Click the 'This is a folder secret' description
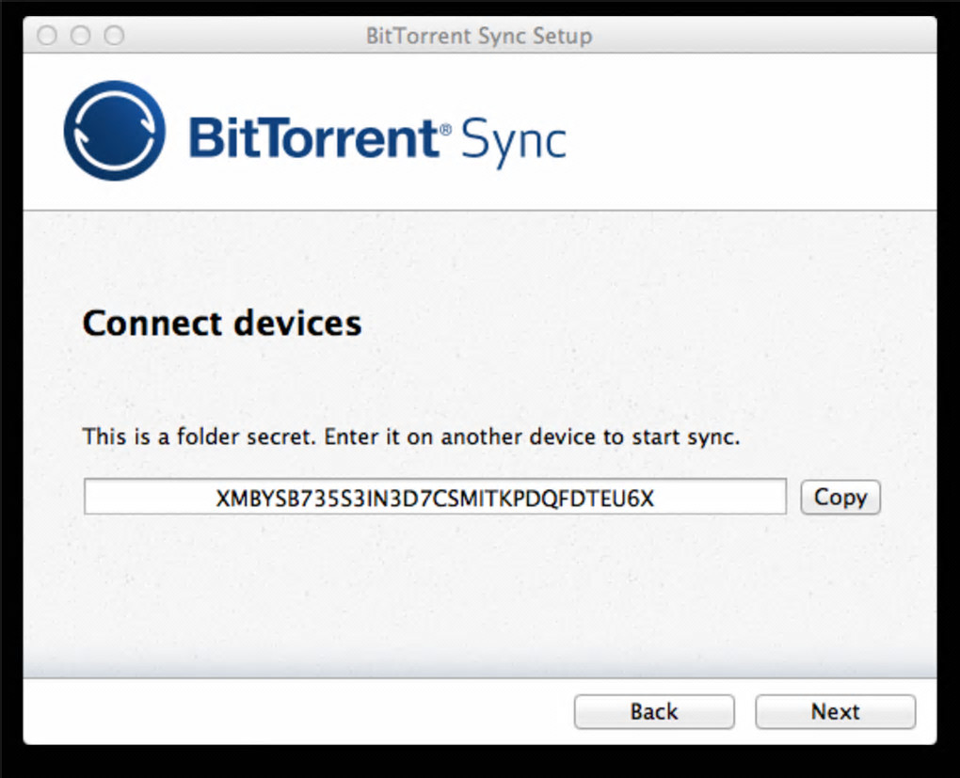 pyautogui.click(x=411, y=437)
